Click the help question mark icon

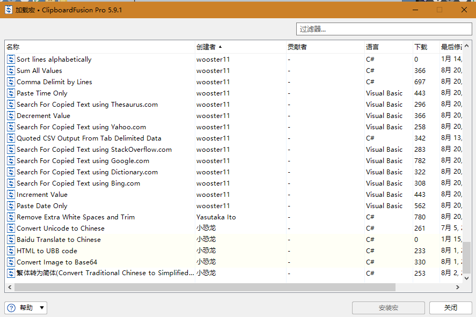tap(11, 308)
